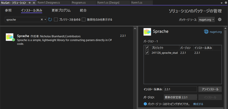
Task: Click the nuget.org globe icon
Action: (x=206, y=32)
